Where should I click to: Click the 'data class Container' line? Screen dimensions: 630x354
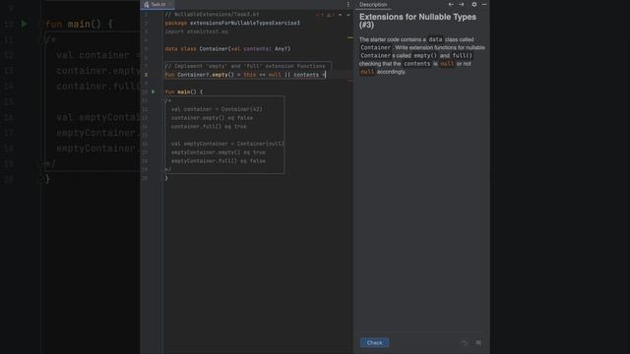pyautogui.click(x=227, y=49)
